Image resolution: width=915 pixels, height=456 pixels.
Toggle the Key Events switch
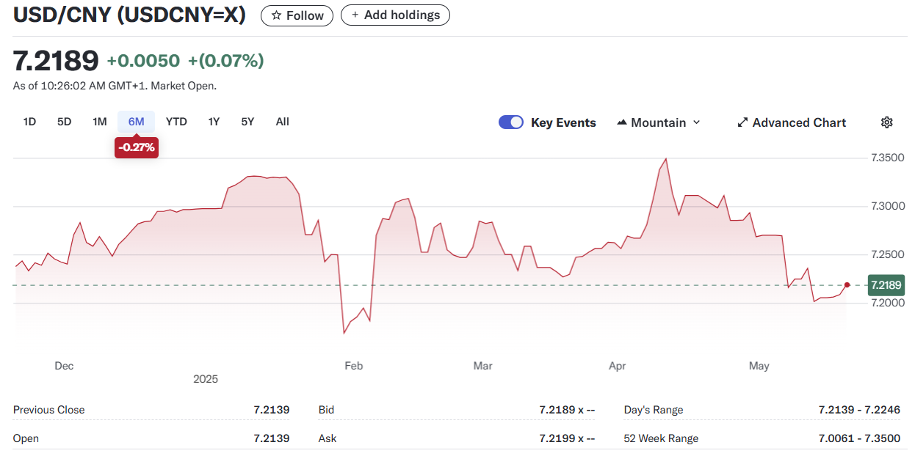pos(510,122)
